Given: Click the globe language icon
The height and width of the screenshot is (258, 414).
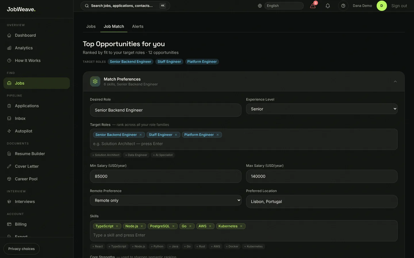Looking at the screenshot, I should (260, 6).
